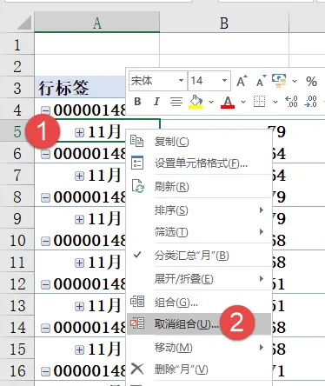Open font color dropdown arrow
325x386 pixels.
pos(243,102)
